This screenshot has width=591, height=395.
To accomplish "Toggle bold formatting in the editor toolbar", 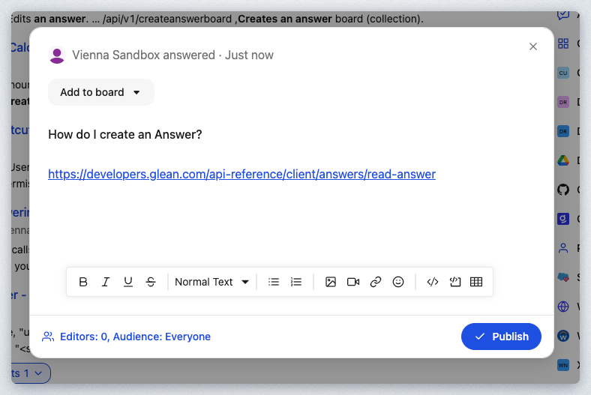I will coord(83,282).
